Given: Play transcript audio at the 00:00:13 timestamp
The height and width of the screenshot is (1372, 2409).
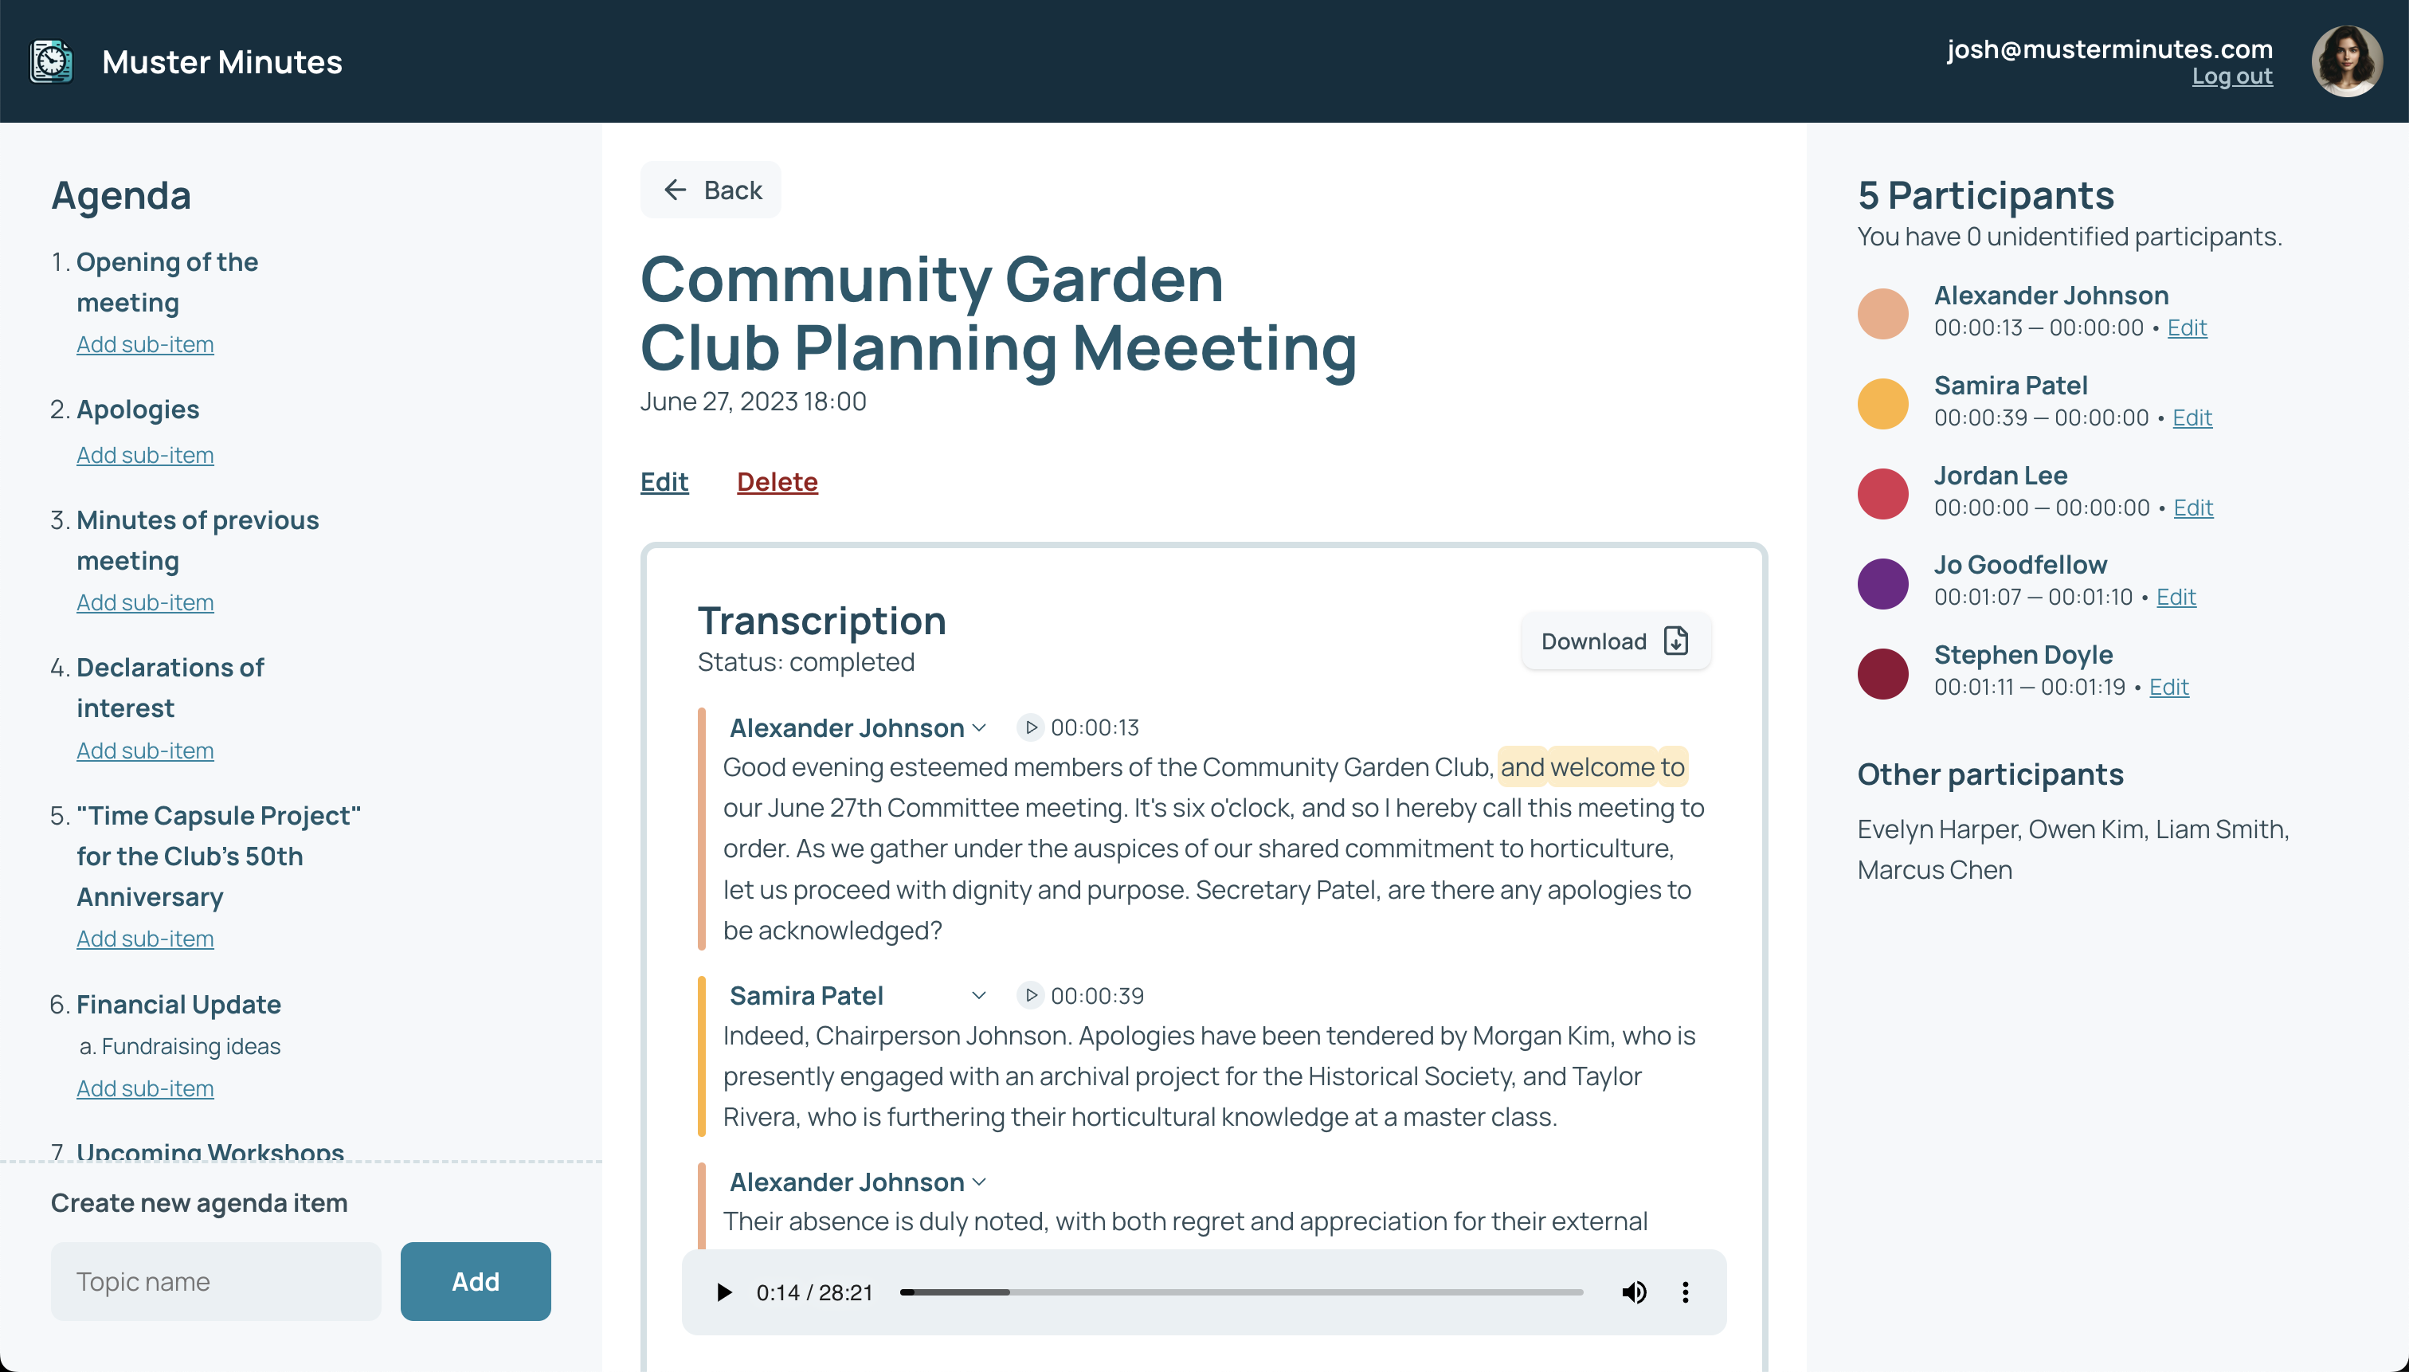Looking at the screenshot, I should [x=1031, y=727].
